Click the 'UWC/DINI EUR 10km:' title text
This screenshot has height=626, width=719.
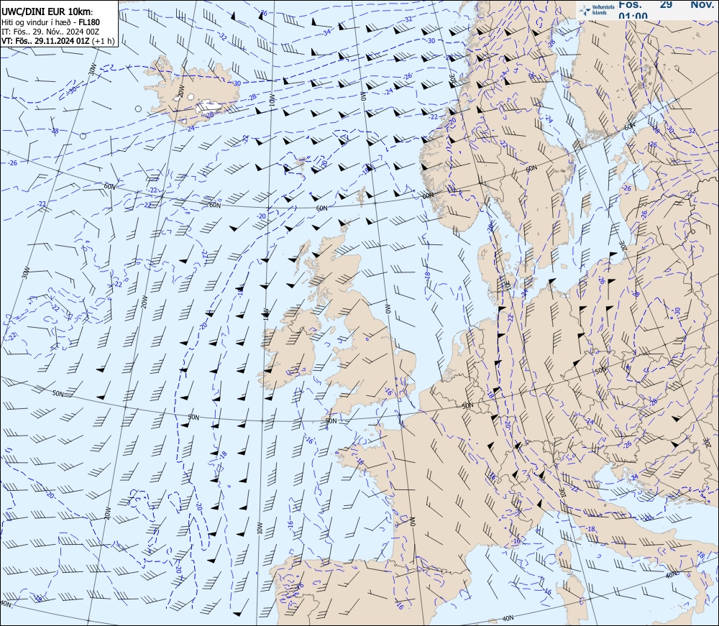pos(47,12)
